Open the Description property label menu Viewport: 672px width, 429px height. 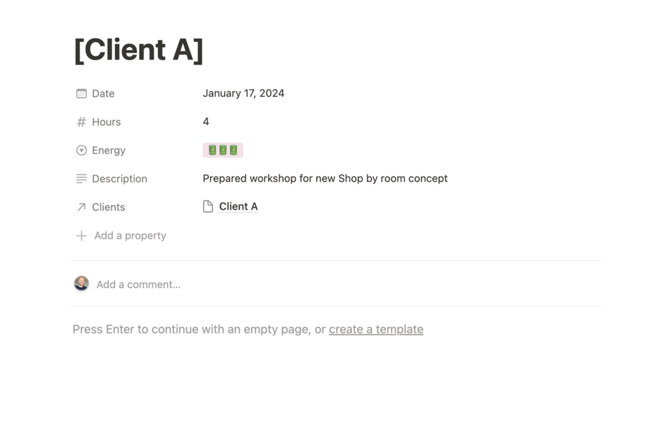120,178
